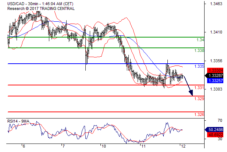
Task: Click the RSI 70 level label
Action: pyautogui.click(x=220, y=120)
